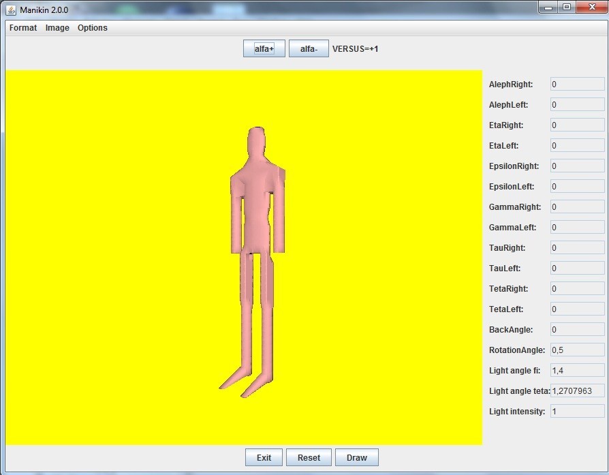Click the TauRight input box
This screenshot has width=609, height=475.
click(577, 248)
